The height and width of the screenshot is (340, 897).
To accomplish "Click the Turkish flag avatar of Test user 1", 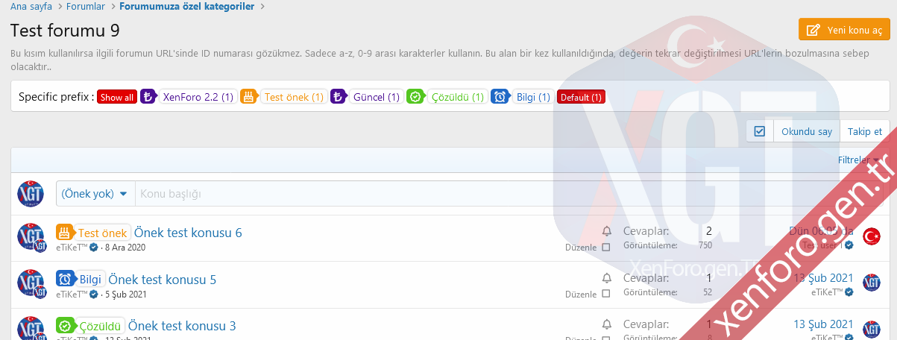I will [871, 236].
